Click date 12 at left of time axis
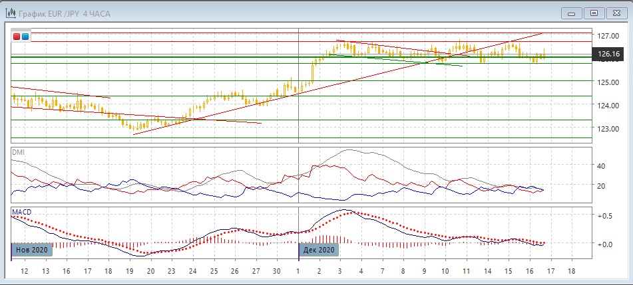The width and height of the screenshot is (633, 285). [25, 272]
